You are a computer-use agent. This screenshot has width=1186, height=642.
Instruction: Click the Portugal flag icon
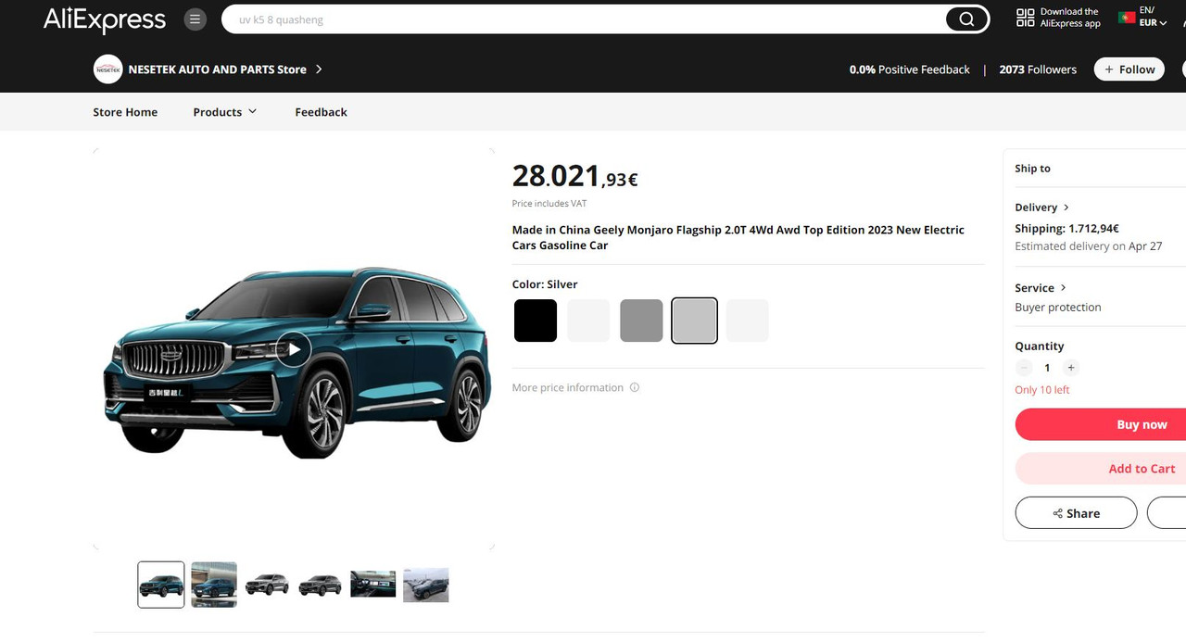(1127, 17)
